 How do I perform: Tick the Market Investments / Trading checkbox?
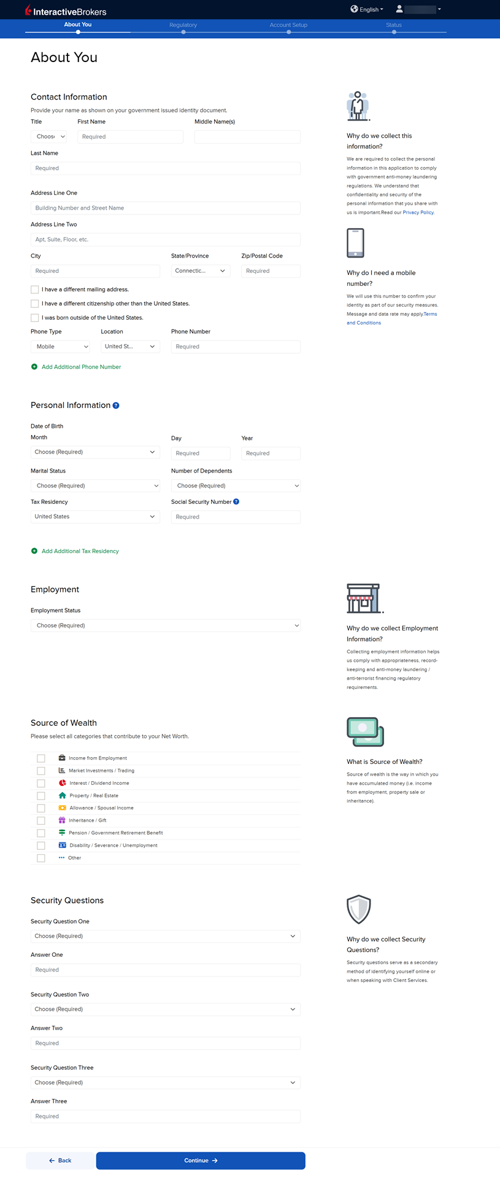pyautogui.click(x=41, y=771)
